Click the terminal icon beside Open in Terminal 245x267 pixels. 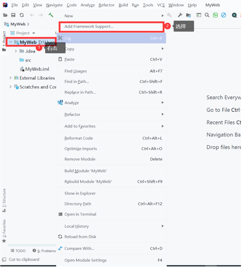pyautogui.click(x=61, y=214)
